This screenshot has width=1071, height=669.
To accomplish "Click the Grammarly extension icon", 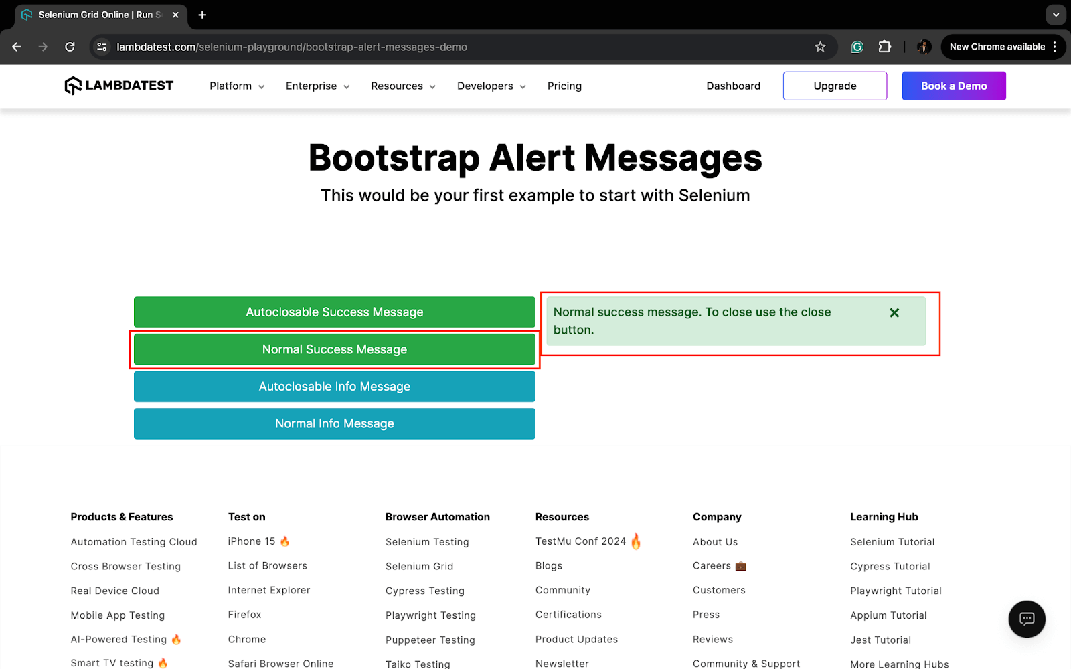I will pyautogui.click(x=857, y=47).
